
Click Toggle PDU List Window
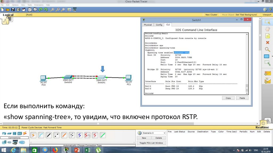[x=151, y=143]
